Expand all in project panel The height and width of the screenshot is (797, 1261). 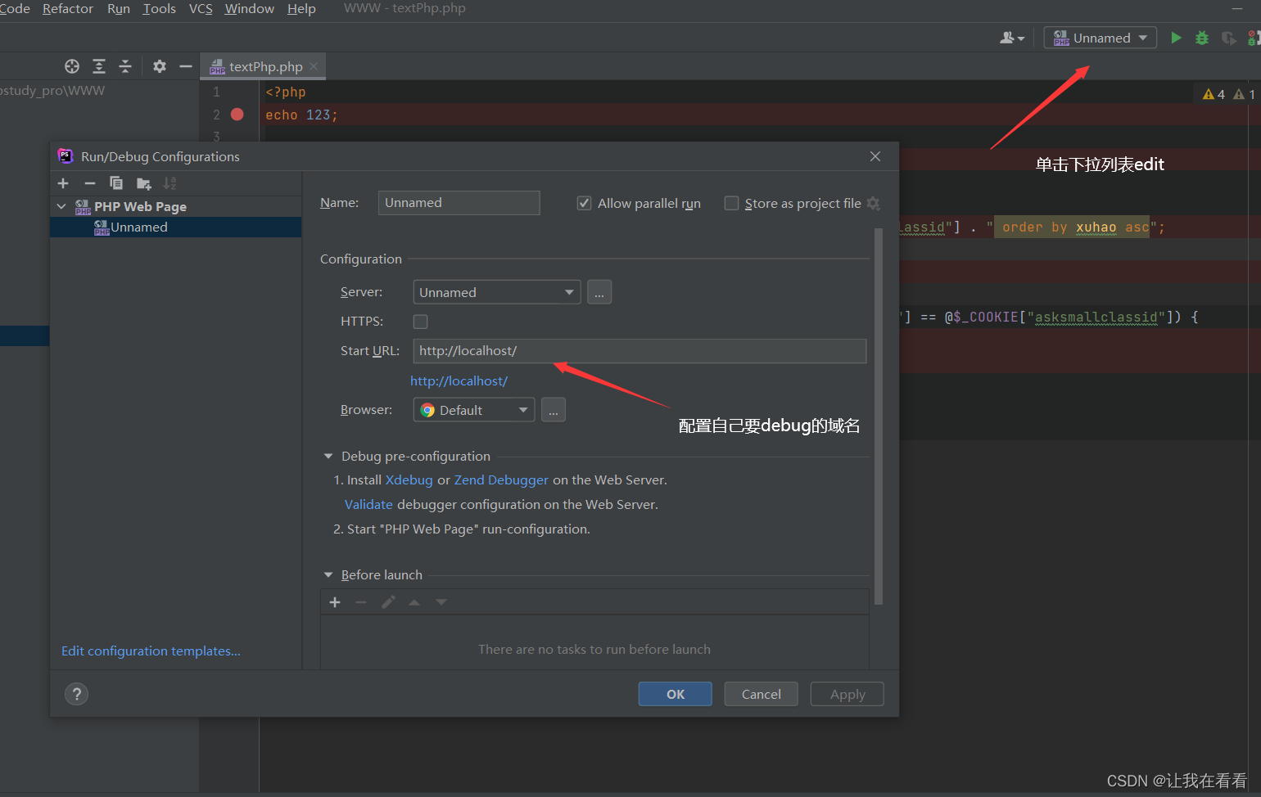99,66
